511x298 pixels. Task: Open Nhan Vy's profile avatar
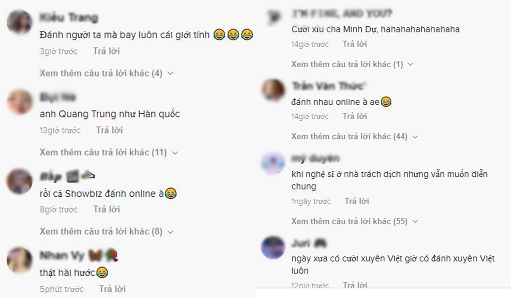[x=20, y=260]
